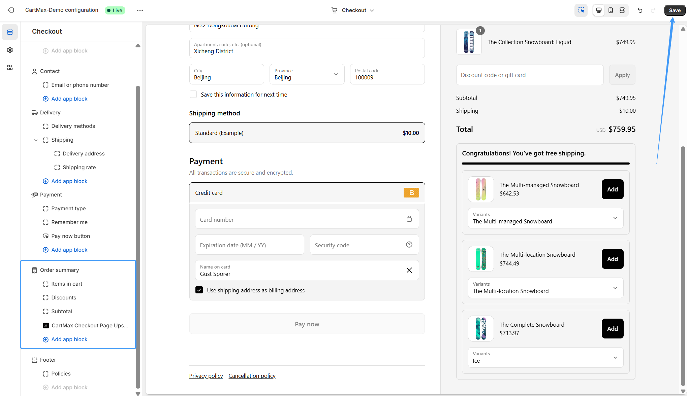Uncheck Use shipping address as billing address
The height and width of the screenshot is (396, 687).
[x=199, y=290]
